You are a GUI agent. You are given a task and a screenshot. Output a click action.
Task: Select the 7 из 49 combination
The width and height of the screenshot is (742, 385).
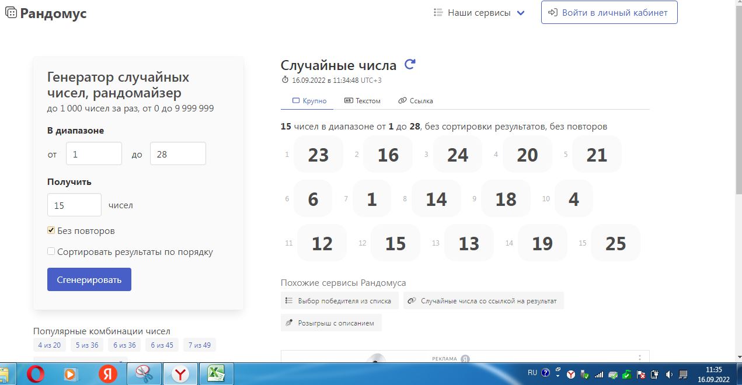200,345
